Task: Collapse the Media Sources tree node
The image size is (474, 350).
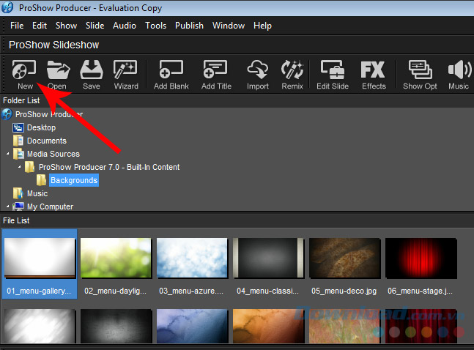Action: pyautogui.click(x=7, y=154)
